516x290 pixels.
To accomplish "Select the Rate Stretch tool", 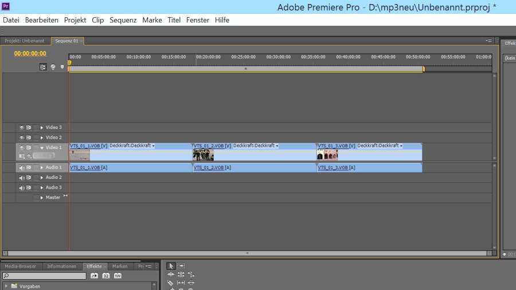I will click(191, 274).
